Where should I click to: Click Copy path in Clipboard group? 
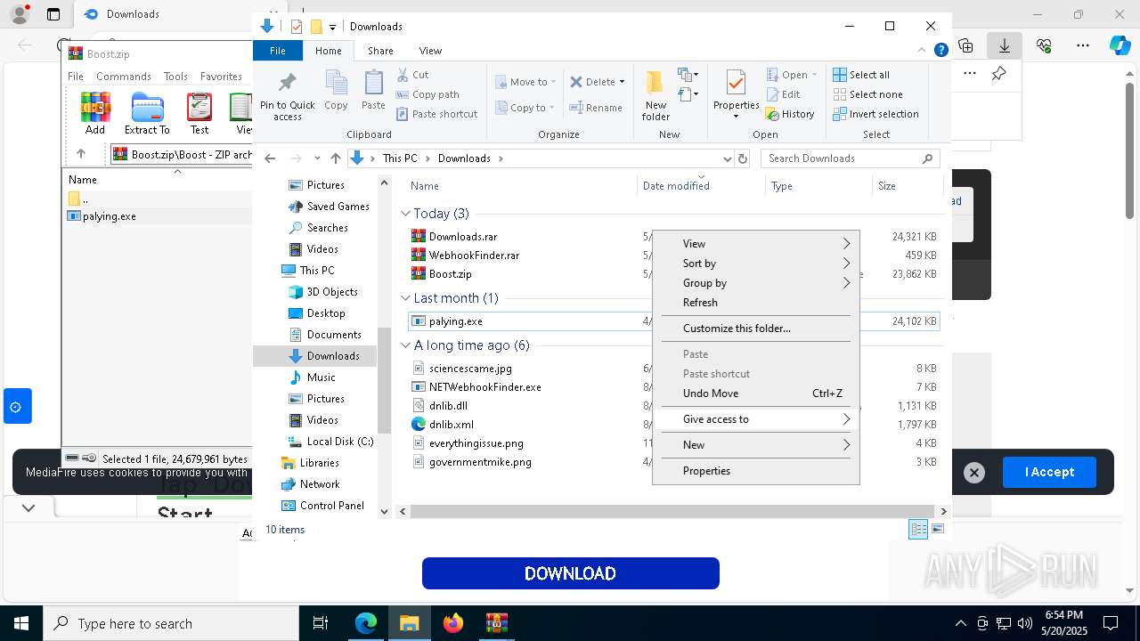tap(427, 94)
